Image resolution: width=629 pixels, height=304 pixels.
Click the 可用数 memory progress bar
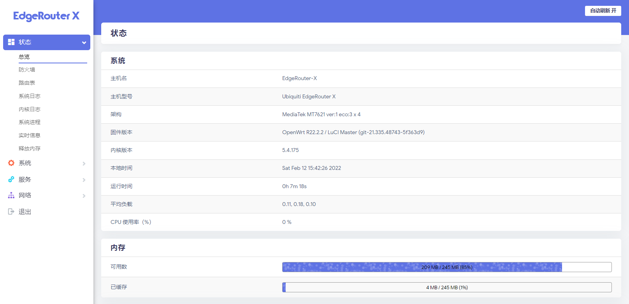coord(447,267)
